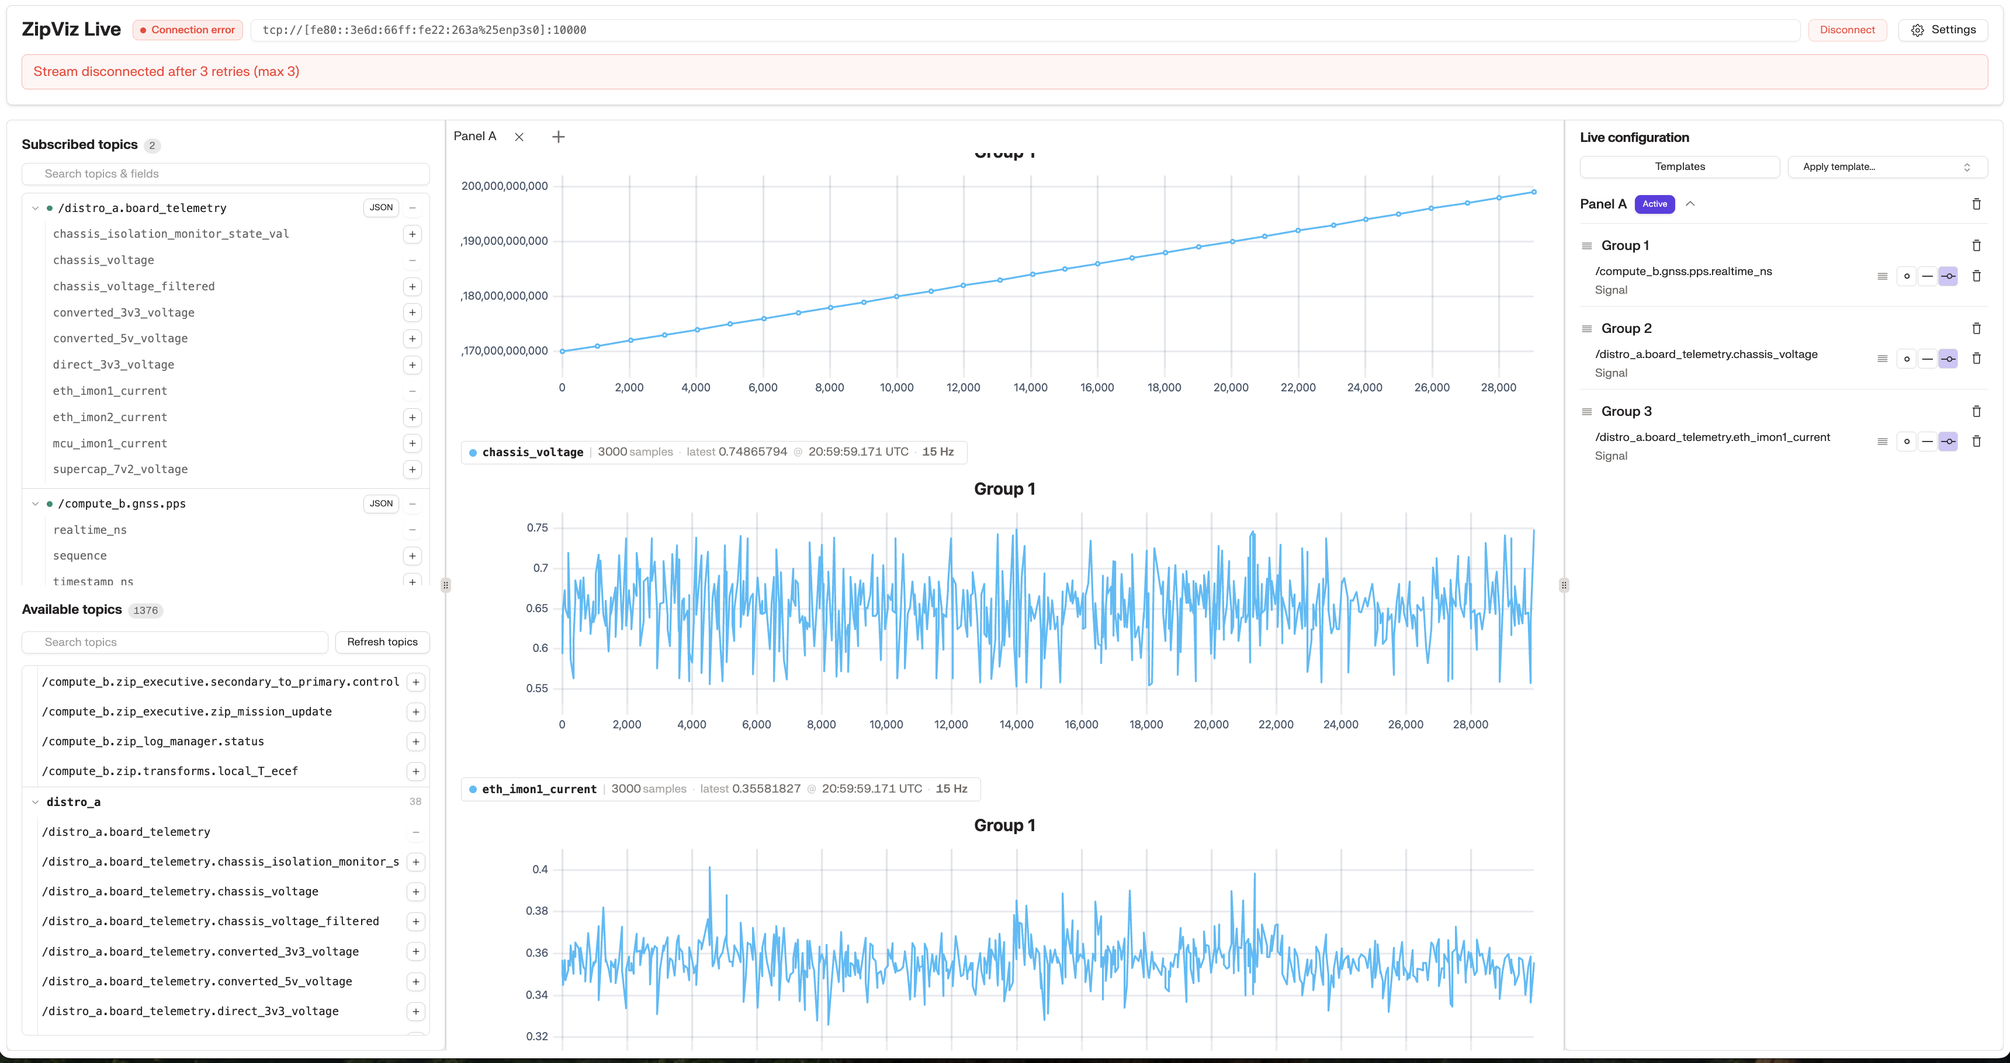Image resolution: width=2010 pixels, height=1063 pixels.
Task: Open the Apply template dropdown
Action: [1887, 167]
